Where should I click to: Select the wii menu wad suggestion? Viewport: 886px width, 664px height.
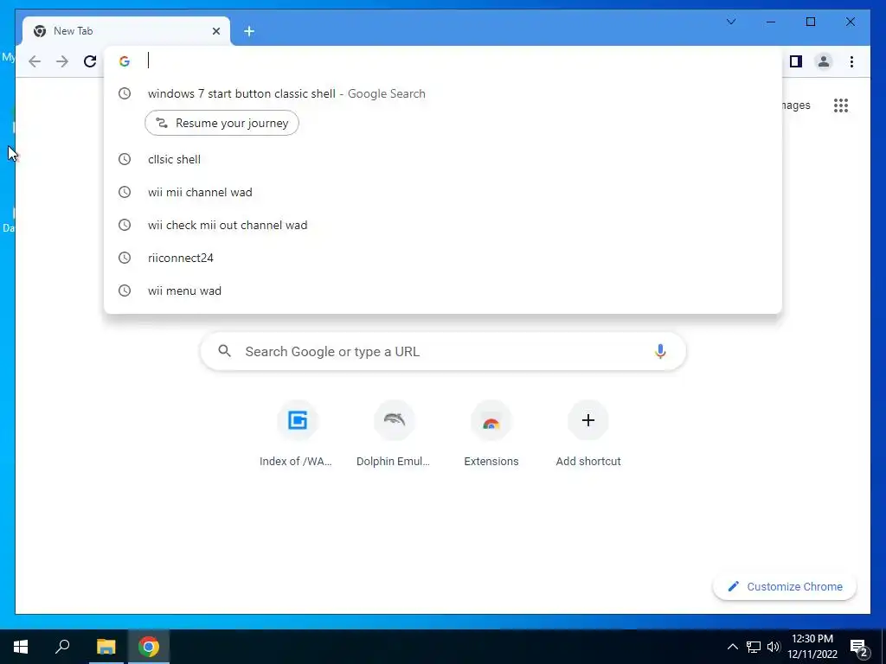click(443, 290)
